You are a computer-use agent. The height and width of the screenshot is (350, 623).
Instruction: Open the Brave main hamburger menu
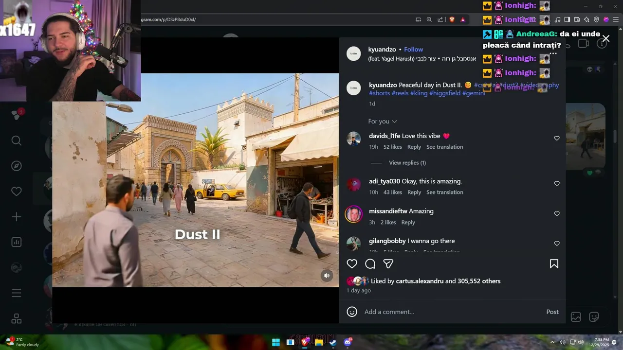[616, 19]
